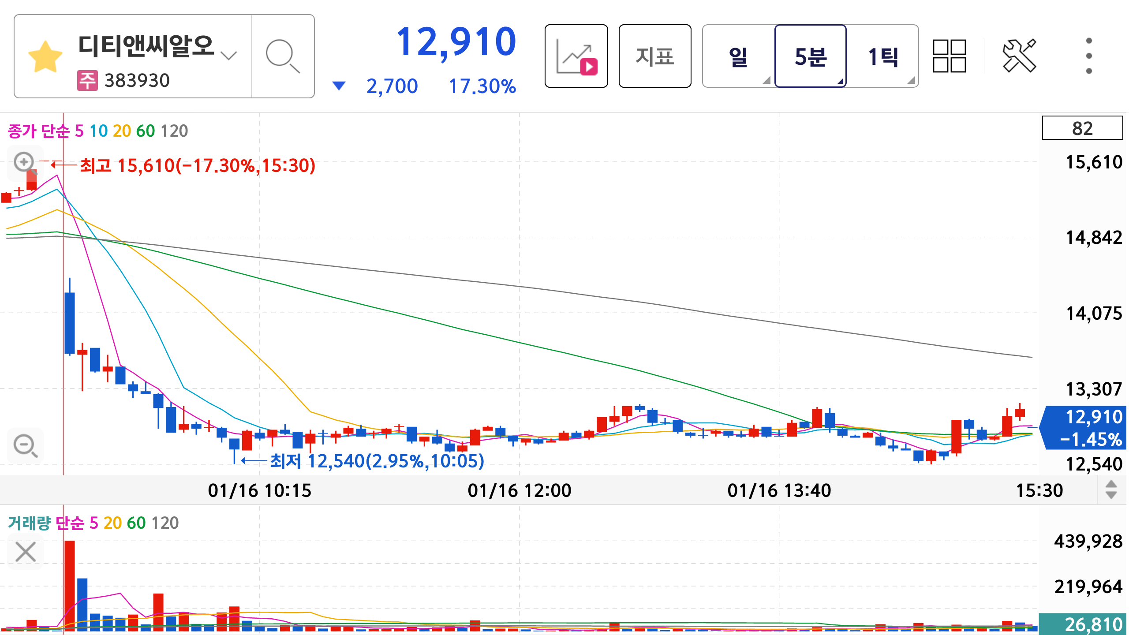Edit the candle count field 82
This screenshot has height=635, width=1129.
(x=1082, y=128)
